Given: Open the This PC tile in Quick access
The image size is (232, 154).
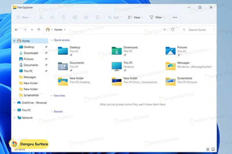Looking at the screenshot, I should 123,66.
